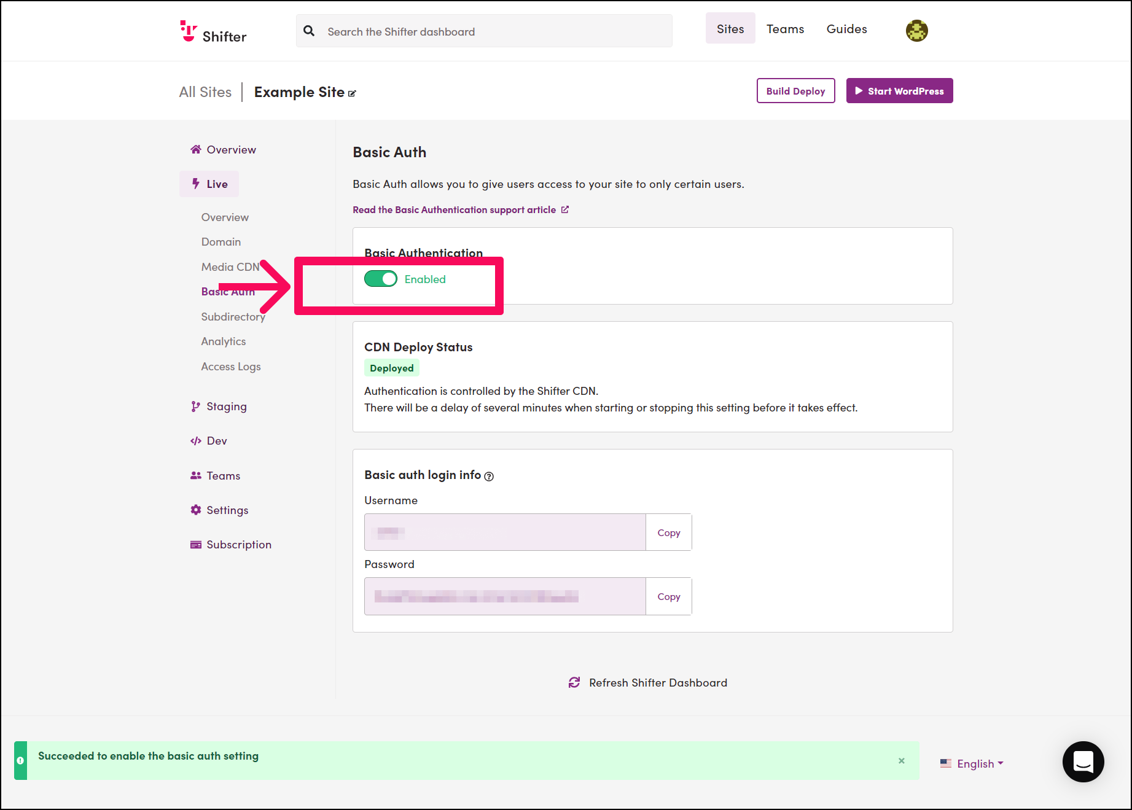Click the Shifter logo icon
This screenshot has height=810, width=1132.
pyautogui.click(x=189, y=31)
